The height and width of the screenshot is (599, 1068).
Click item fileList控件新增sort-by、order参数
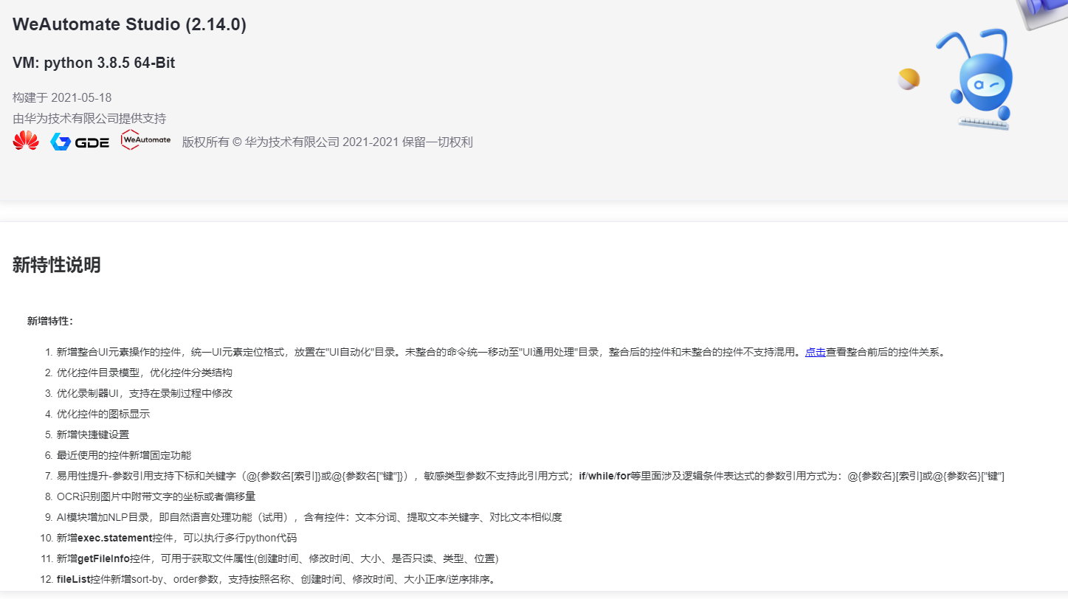(x=275, y=579)
